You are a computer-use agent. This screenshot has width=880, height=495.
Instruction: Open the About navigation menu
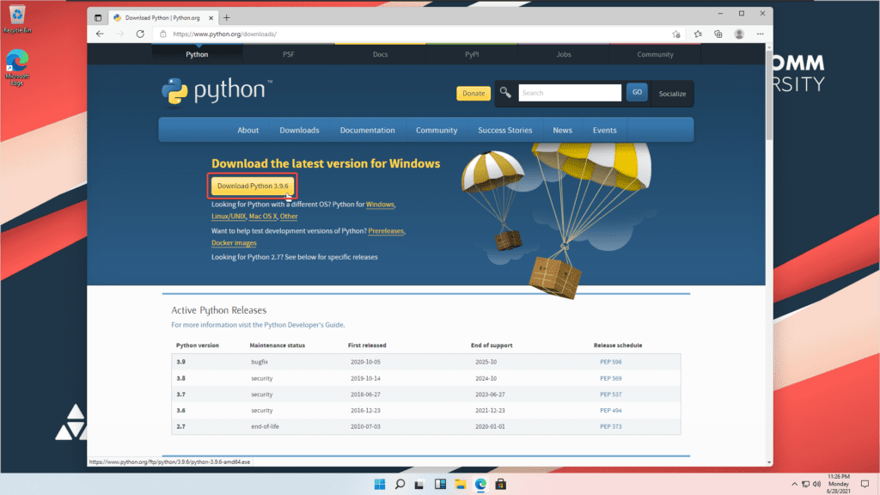(x=248, y=131)
